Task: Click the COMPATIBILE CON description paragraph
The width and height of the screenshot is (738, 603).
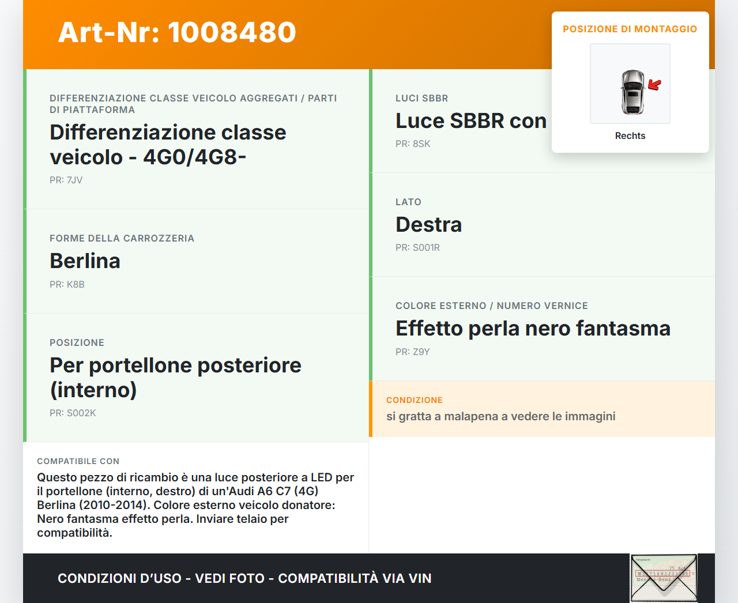Action: 195,505
